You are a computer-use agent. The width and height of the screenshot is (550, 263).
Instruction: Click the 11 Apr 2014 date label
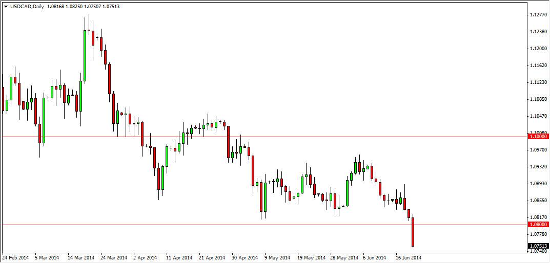coord(178,258)
